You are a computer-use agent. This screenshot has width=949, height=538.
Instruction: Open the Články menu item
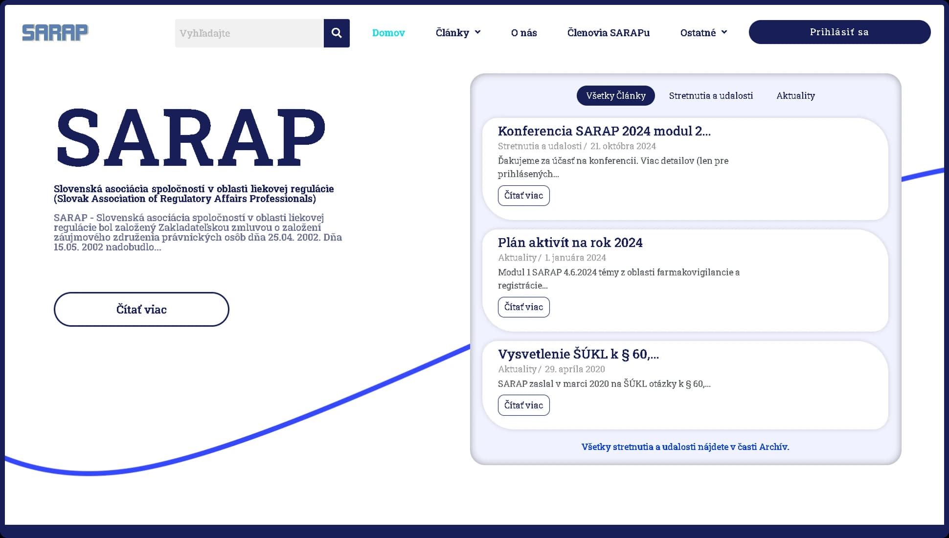click(452, 33)
